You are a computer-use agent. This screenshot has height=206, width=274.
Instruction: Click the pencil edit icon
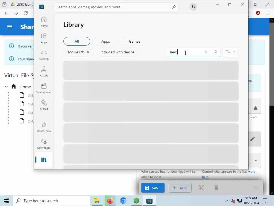click(x=252, y=139)
